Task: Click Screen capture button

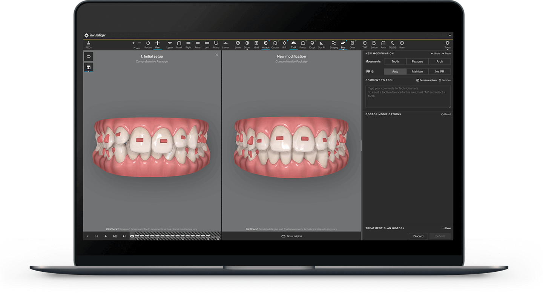Action: tap(426, 80)
